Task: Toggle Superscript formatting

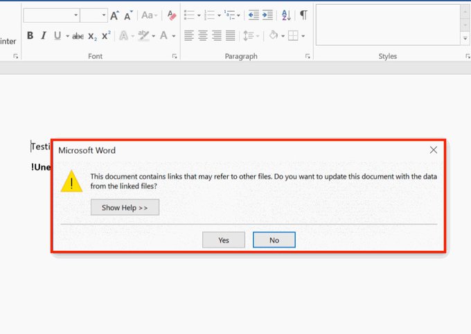Action: point(106,35)
